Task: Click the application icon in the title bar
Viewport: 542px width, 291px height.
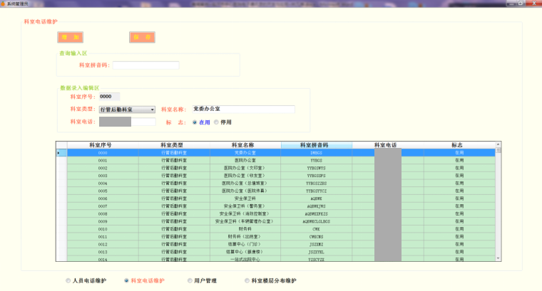Action: (4, 4)
